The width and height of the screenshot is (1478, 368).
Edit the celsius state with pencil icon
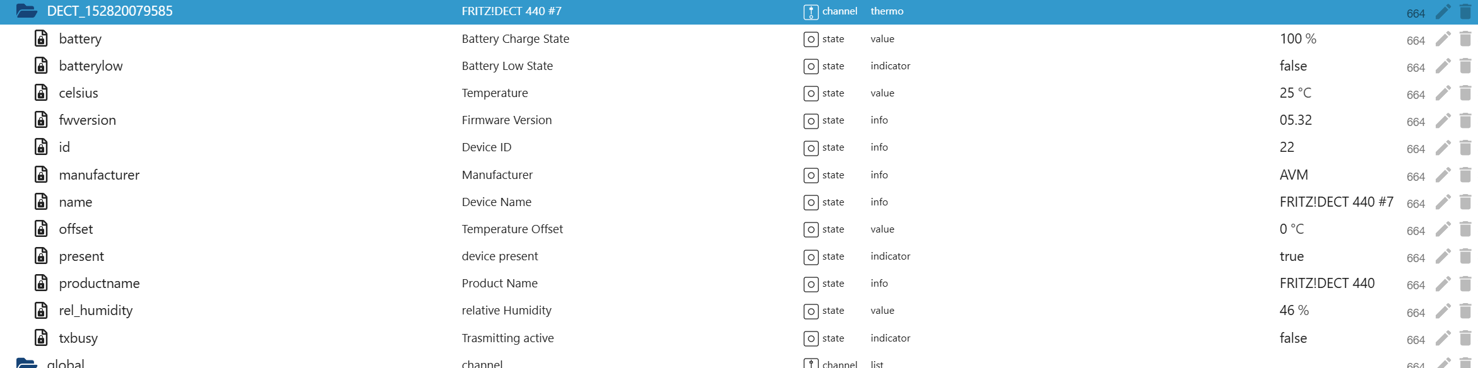tap(1443, 93)
